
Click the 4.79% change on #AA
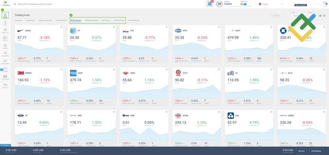click(x=254, y=122)
